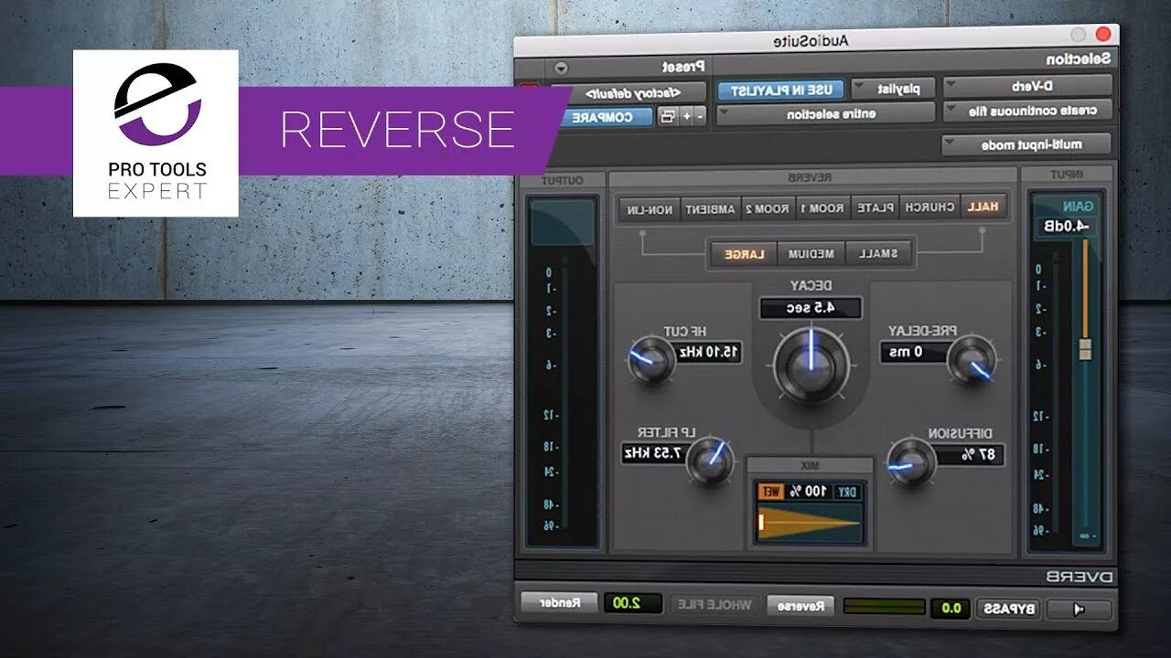Click the plus next preset button

687,116
